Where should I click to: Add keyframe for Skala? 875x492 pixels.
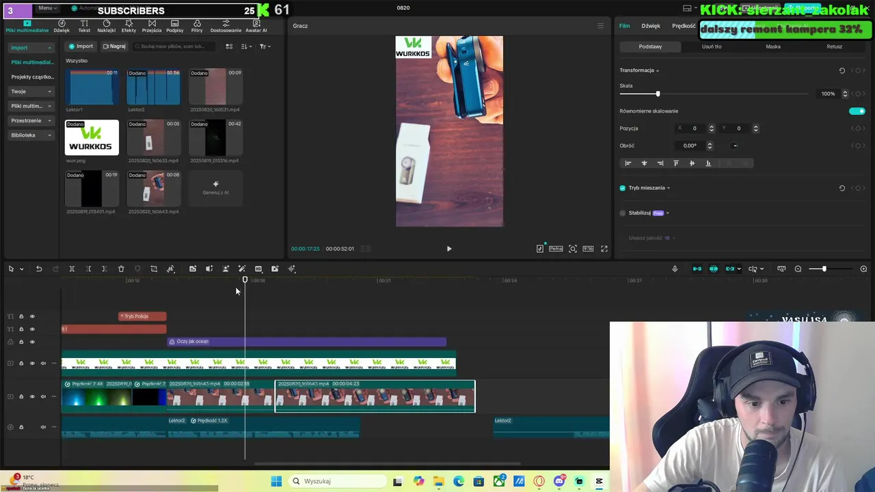coord(857,94)
